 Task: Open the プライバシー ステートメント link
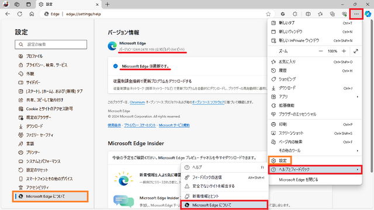(140, 125)
